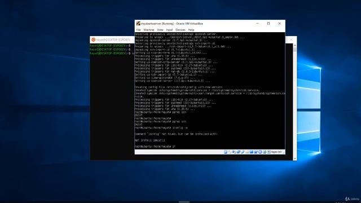Minimize the VirtualBox VM window

pos(257,24)
